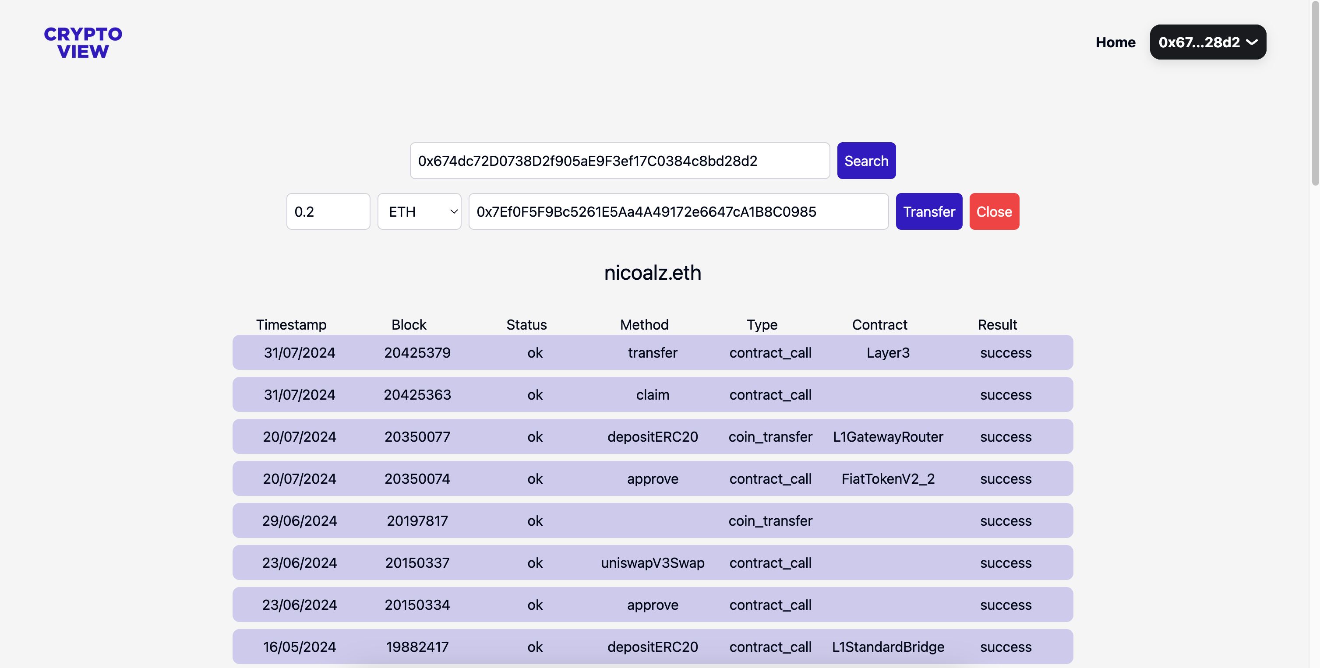
Task: Click the Result column header
Action: 997,325
